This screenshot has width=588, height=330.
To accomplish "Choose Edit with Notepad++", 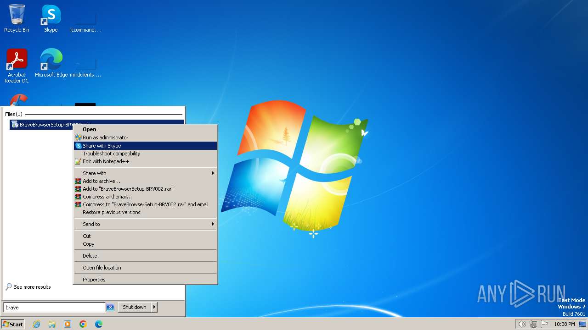I will [145, 161].
